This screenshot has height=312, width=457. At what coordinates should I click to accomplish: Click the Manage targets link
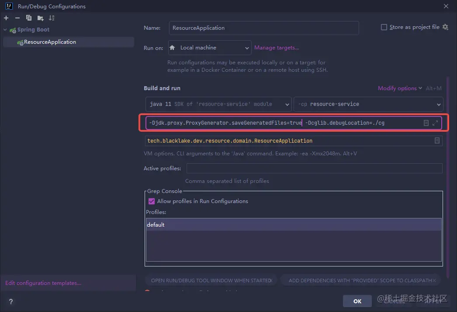[277, 48]
